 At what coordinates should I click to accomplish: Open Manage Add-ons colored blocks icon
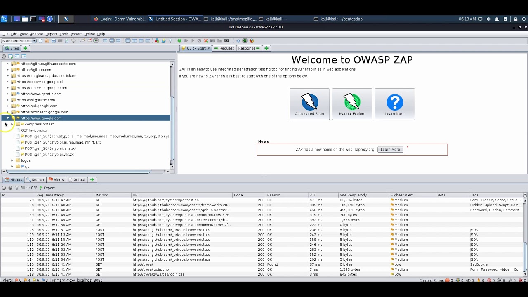(x=157, y=41)
